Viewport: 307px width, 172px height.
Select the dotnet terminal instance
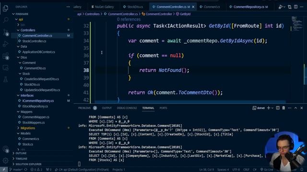[x=259, y=108]
